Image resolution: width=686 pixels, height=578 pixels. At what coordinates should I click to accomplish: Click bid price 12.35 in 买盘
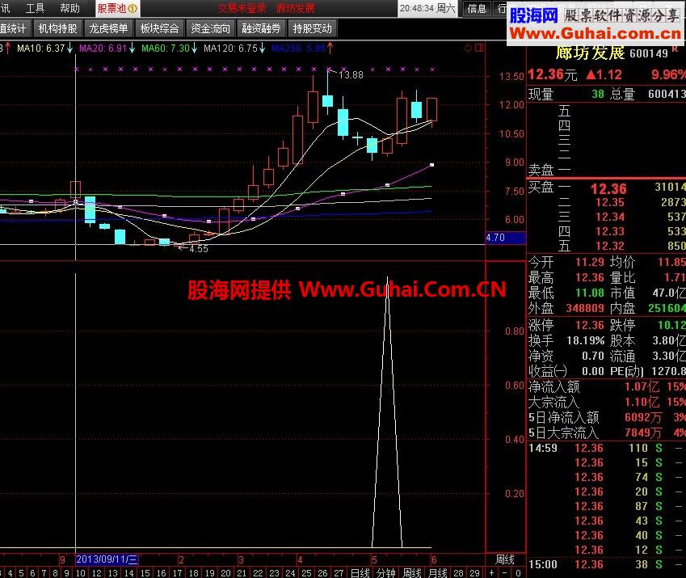tap(610, 203)
